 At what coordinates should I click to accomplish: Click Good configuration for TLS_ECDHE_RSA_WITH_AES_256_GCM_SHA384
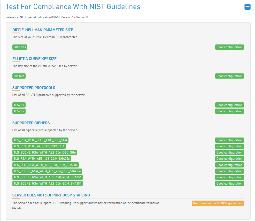click(229, 184)
